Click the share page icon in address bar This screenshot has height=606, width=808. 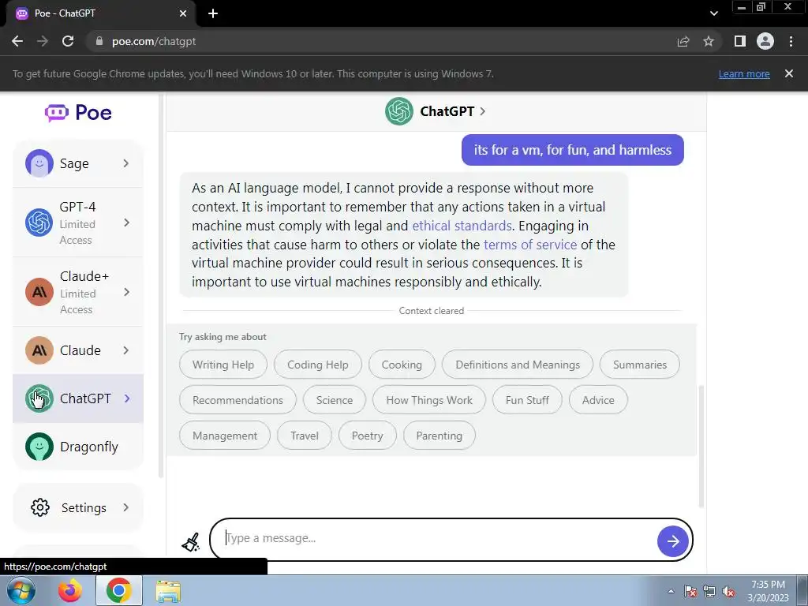(x=683, y=41)
